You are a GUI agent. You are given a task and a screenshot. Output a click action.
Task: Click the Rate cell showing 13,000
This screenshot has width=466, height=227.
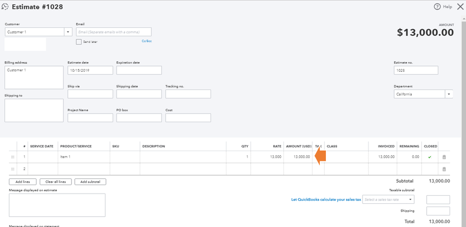tap(268, 157)
